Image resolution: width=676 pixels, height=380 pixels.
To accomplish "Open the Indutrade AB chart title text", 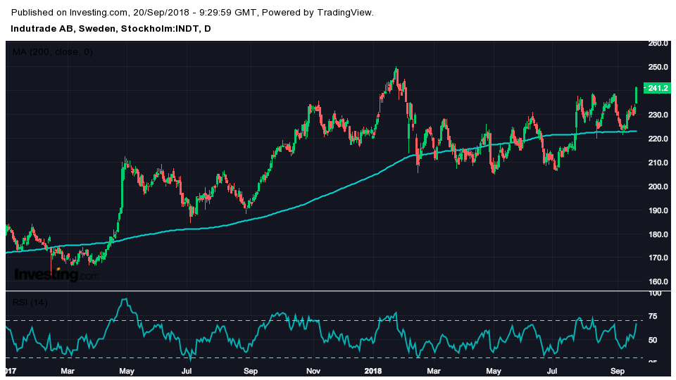I will [x=111, y=28].
